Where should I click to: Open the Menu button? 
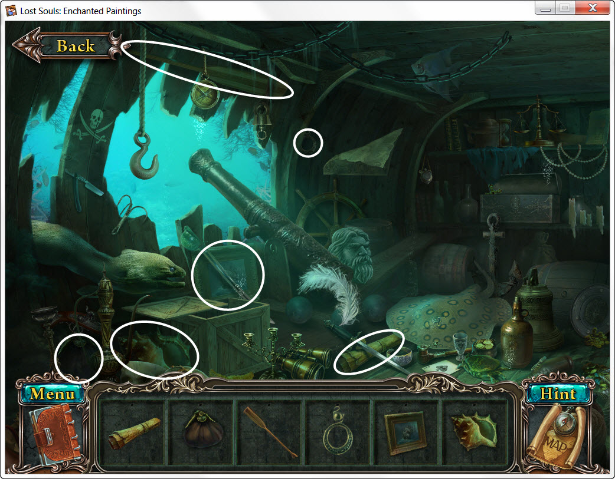coord(52,394)
